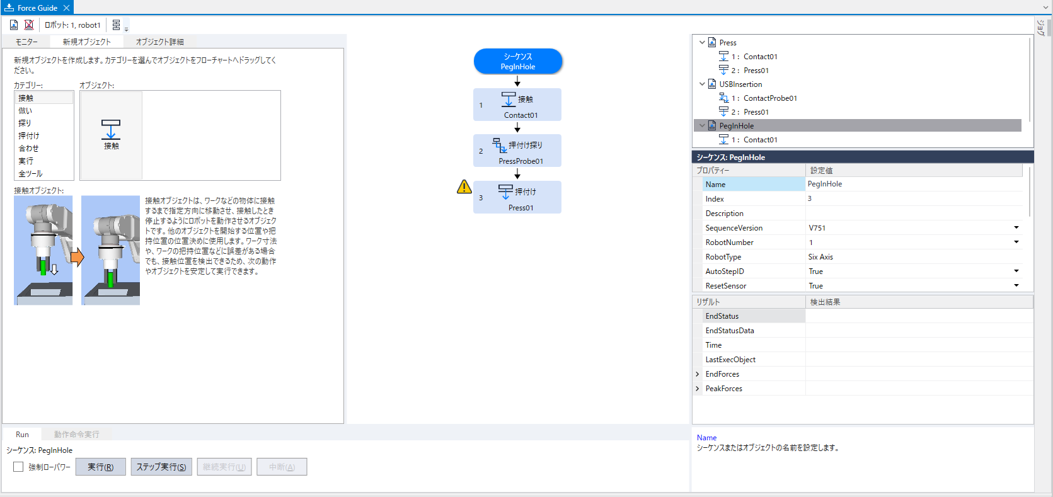Screen dimensions: 1053x497
Task: Click the new sequence document icon
Action: [x=14, y=25]
